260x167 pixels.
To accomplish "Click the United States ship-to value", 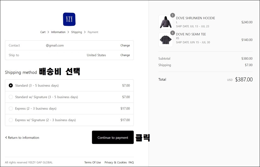I will (x=96, y=55).
